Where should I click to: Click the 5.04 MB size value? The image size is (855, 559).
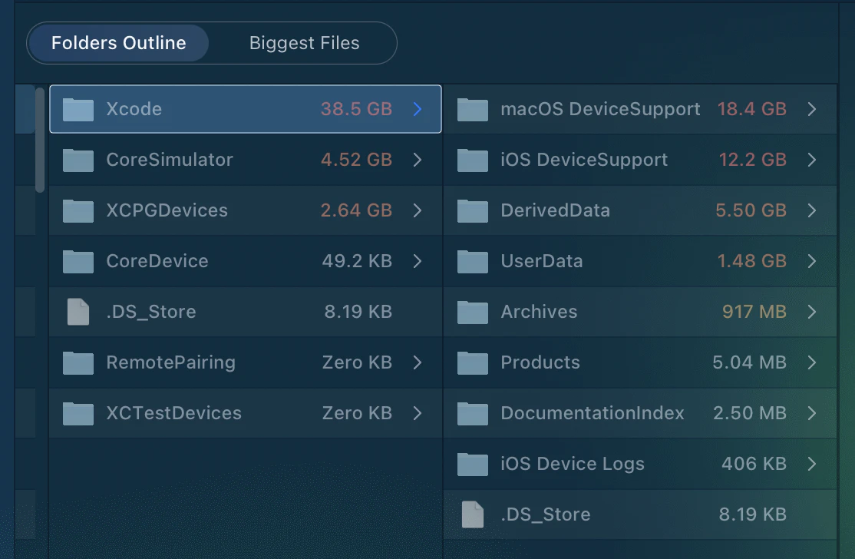pyautogui.click(x=750, y=362)
